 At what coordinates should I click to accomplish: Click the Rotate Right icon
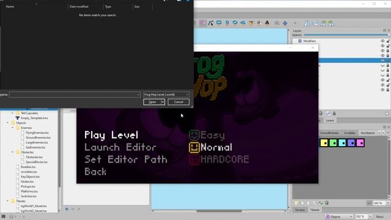coord(331,23)
